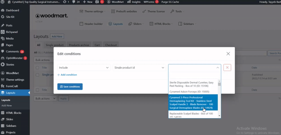Select Cynamed Adson Forceps option
This screenshot has height=135, width=281.
click(x=193, y=92)
